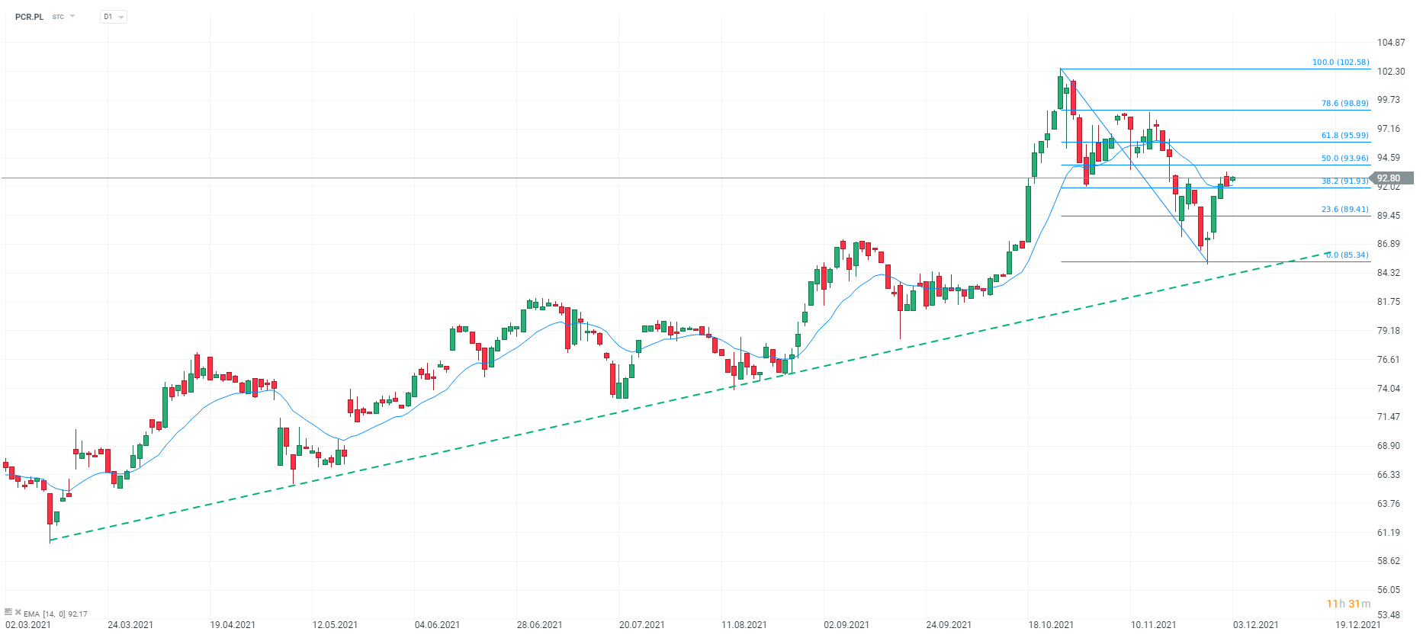
Task: Select the 23.6 (89.41) Fibonacci level label
Action: [1344, 210]
